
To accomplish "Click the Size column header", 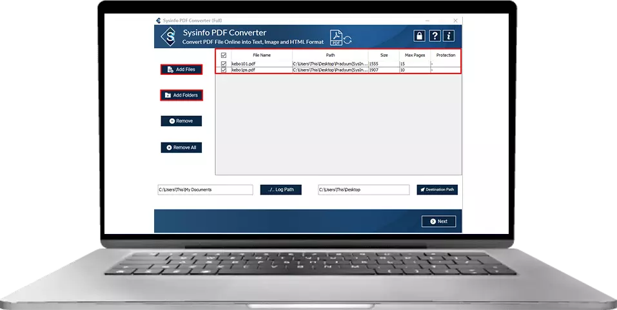I will (384, 55).
